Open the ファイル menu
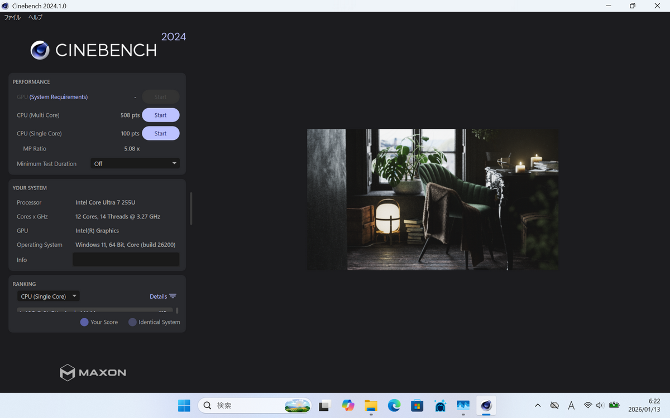670x418 pixels. tap(12, 17)
